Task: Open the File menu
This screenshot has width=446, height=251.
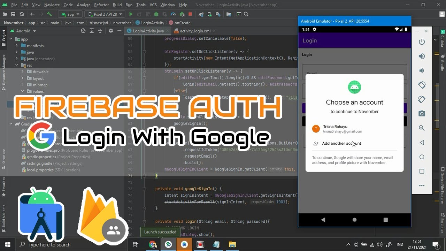Action: pyautogui.click(x=14, y=5)
